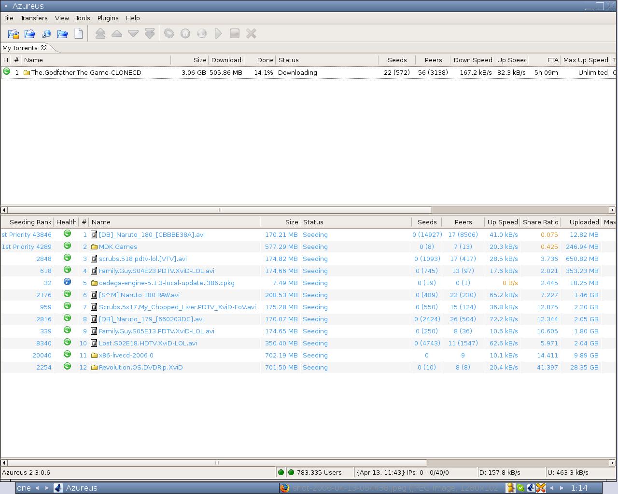Select [DB]_Naruto_179_[660203DC].avi torrent
This screenshot has height=494, width=618.
(308, 319)
